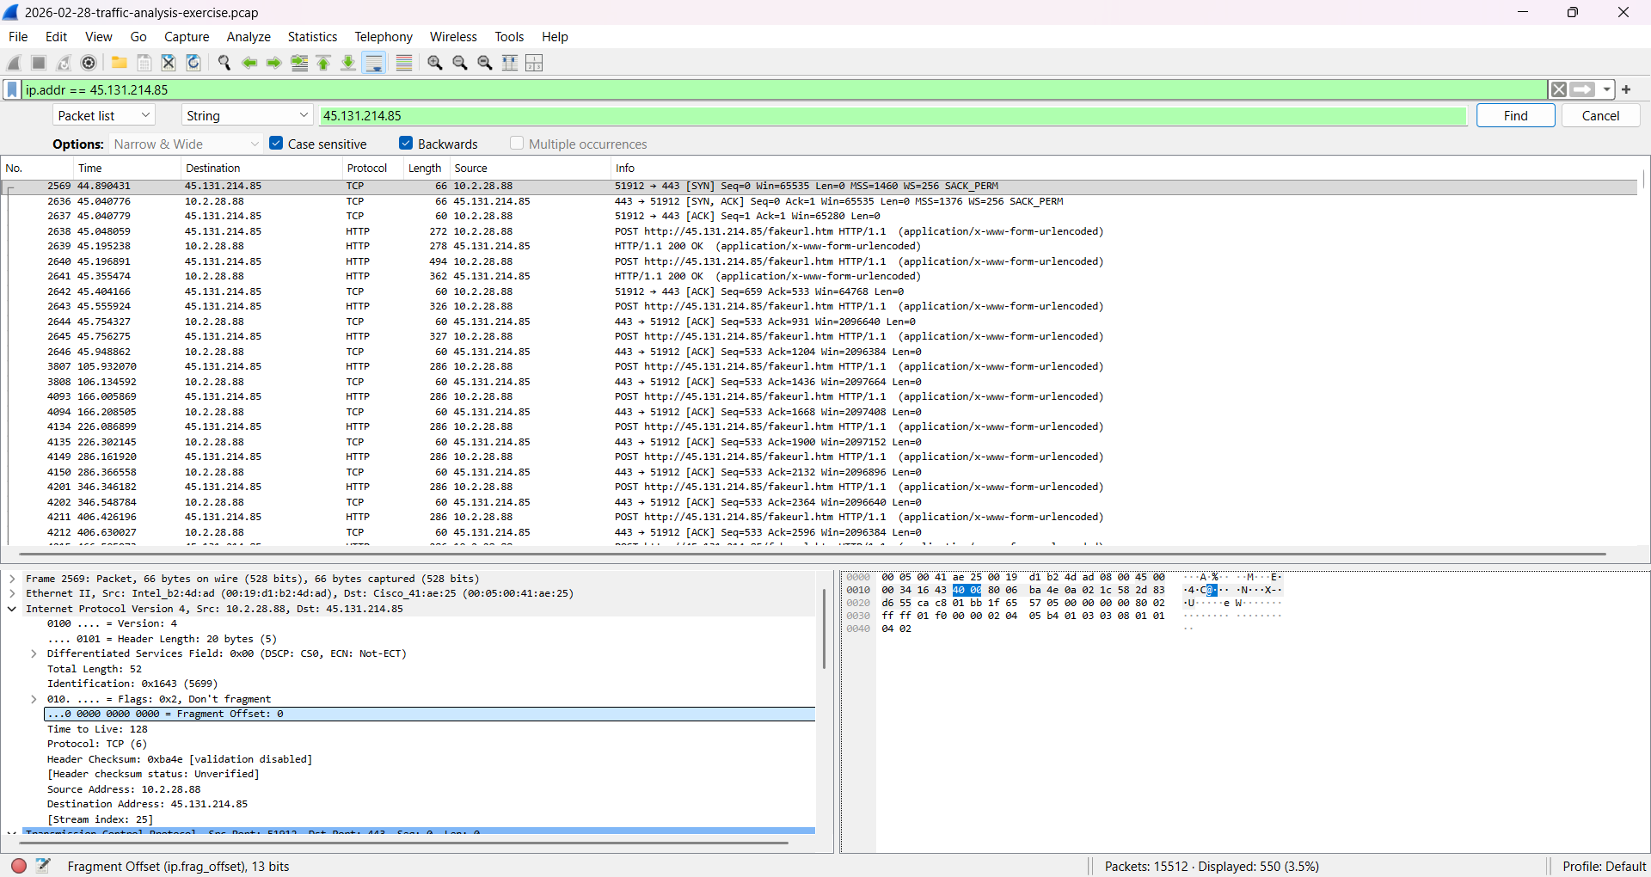
Task: Open the Packet list search-in dropdown
Action: click(x=104, y=115)
